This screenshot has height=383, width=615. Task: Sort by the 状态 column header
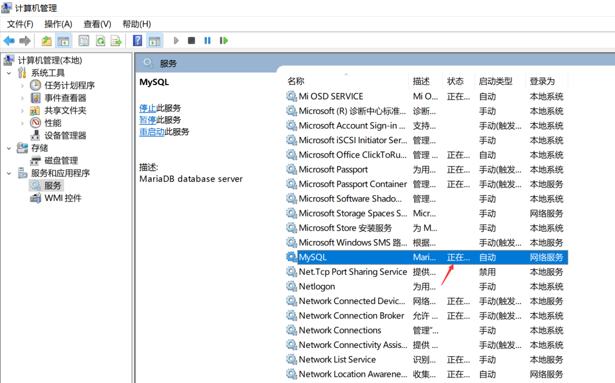(x=455, y=81)
